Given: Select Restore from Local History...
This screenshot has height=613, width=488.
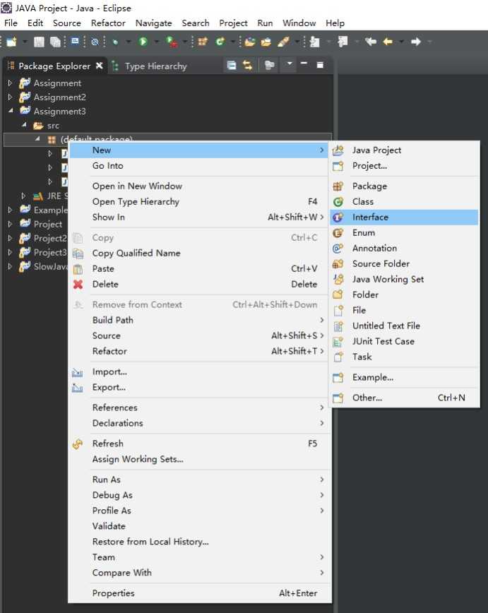Looking at the screenshot, I should tap(199, 542).
